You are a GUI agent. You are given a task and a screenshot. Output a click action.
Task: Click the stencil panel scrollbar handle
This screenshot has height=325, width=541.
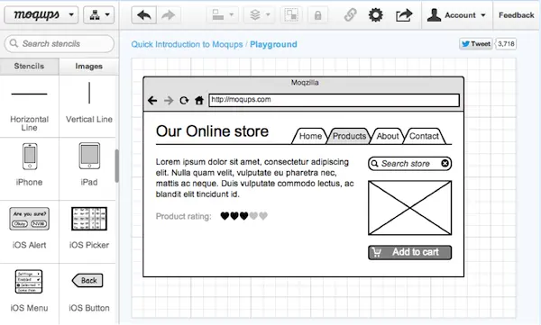point(116,166)
